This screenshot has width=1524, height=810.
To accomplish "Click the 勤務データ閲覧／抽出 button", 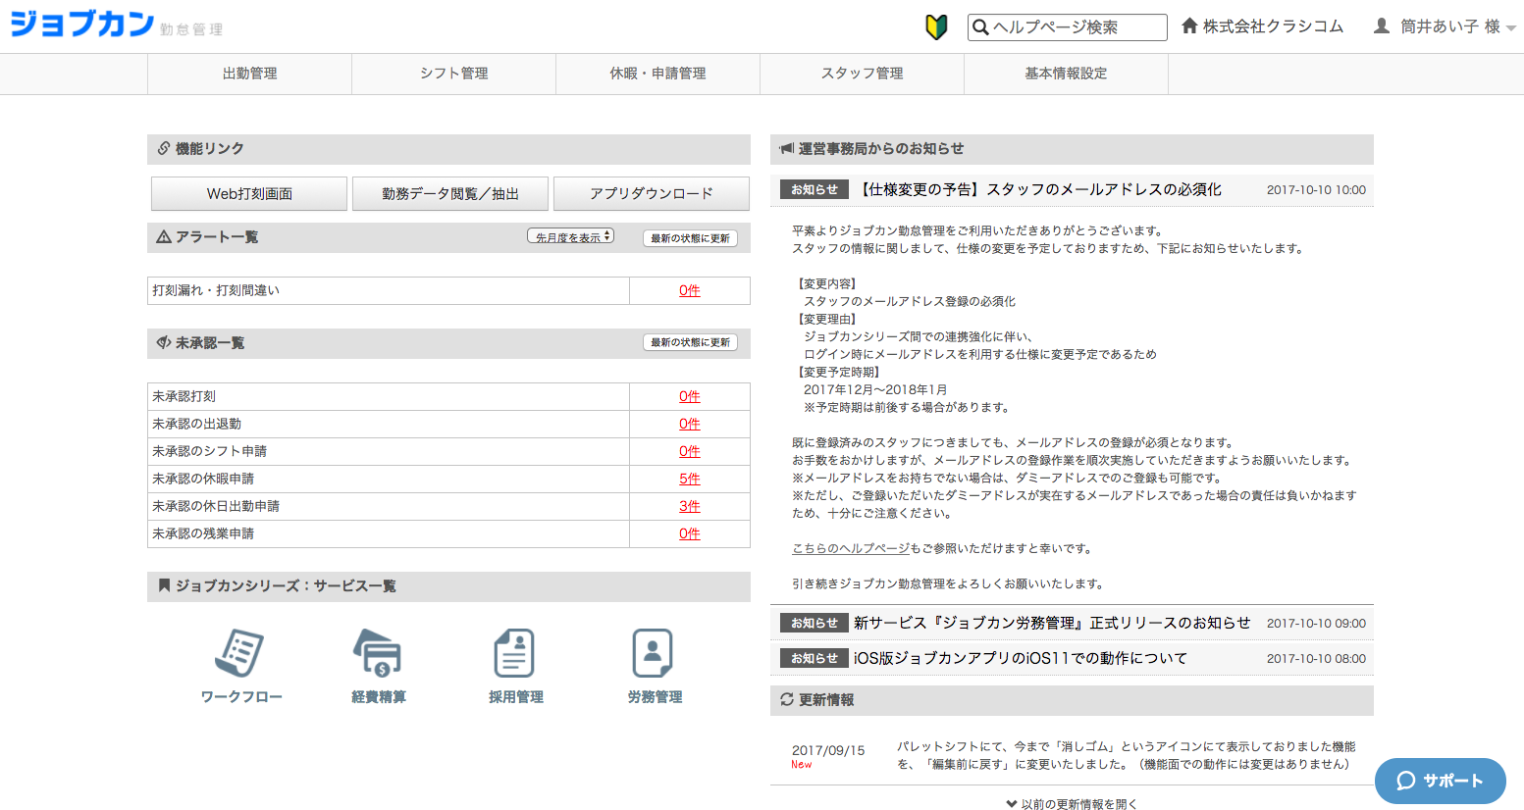I will 450,193.
